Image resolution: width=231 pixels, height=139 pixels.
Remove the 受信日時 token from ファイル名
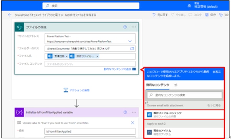[x=67, y=56]
